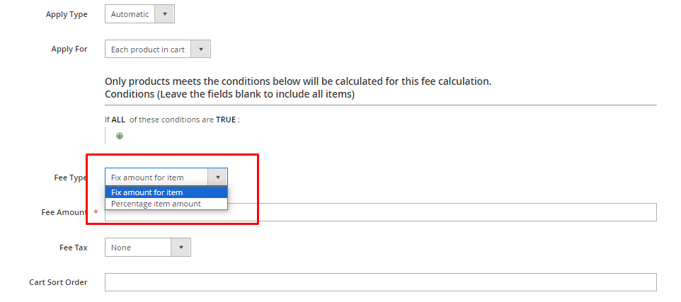Click the Apply For dropdown arrow
The height and width of the screenshot is (302, 681).
click(201, 50)
